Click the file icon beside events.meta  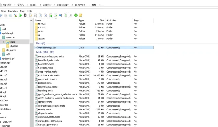point(36,109)
